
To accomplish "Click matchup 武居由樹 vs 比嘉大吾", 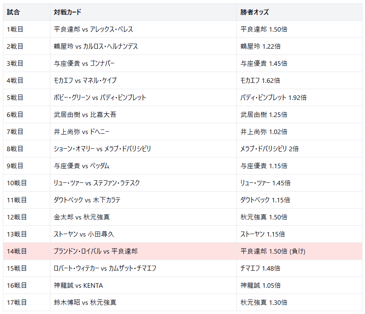I will click(x=85, y=115).
